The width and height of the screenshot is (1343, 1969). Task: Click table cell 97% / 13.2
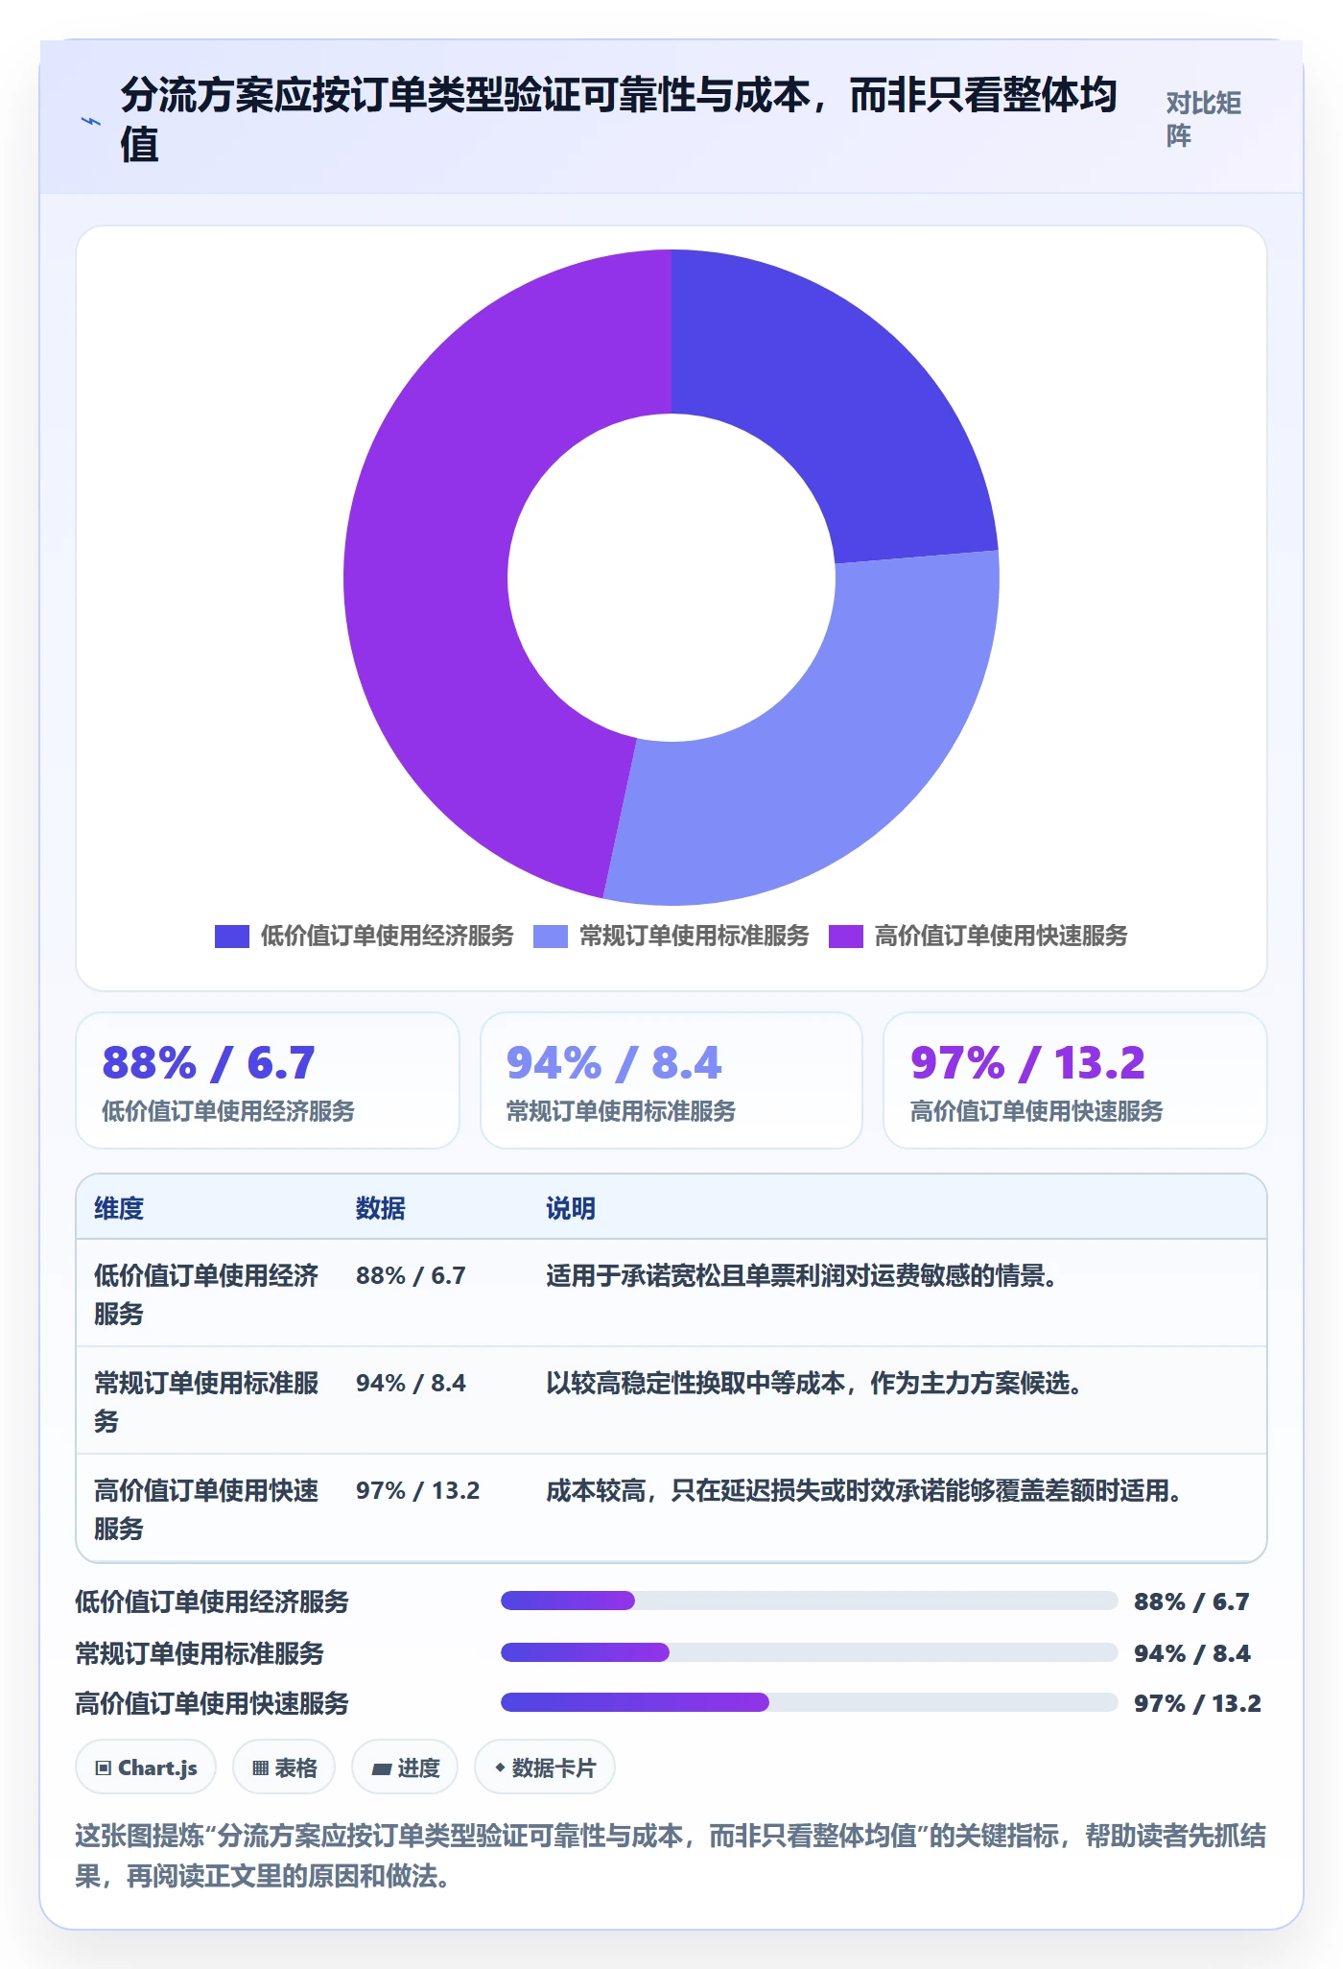click(x=417, y=1490)
